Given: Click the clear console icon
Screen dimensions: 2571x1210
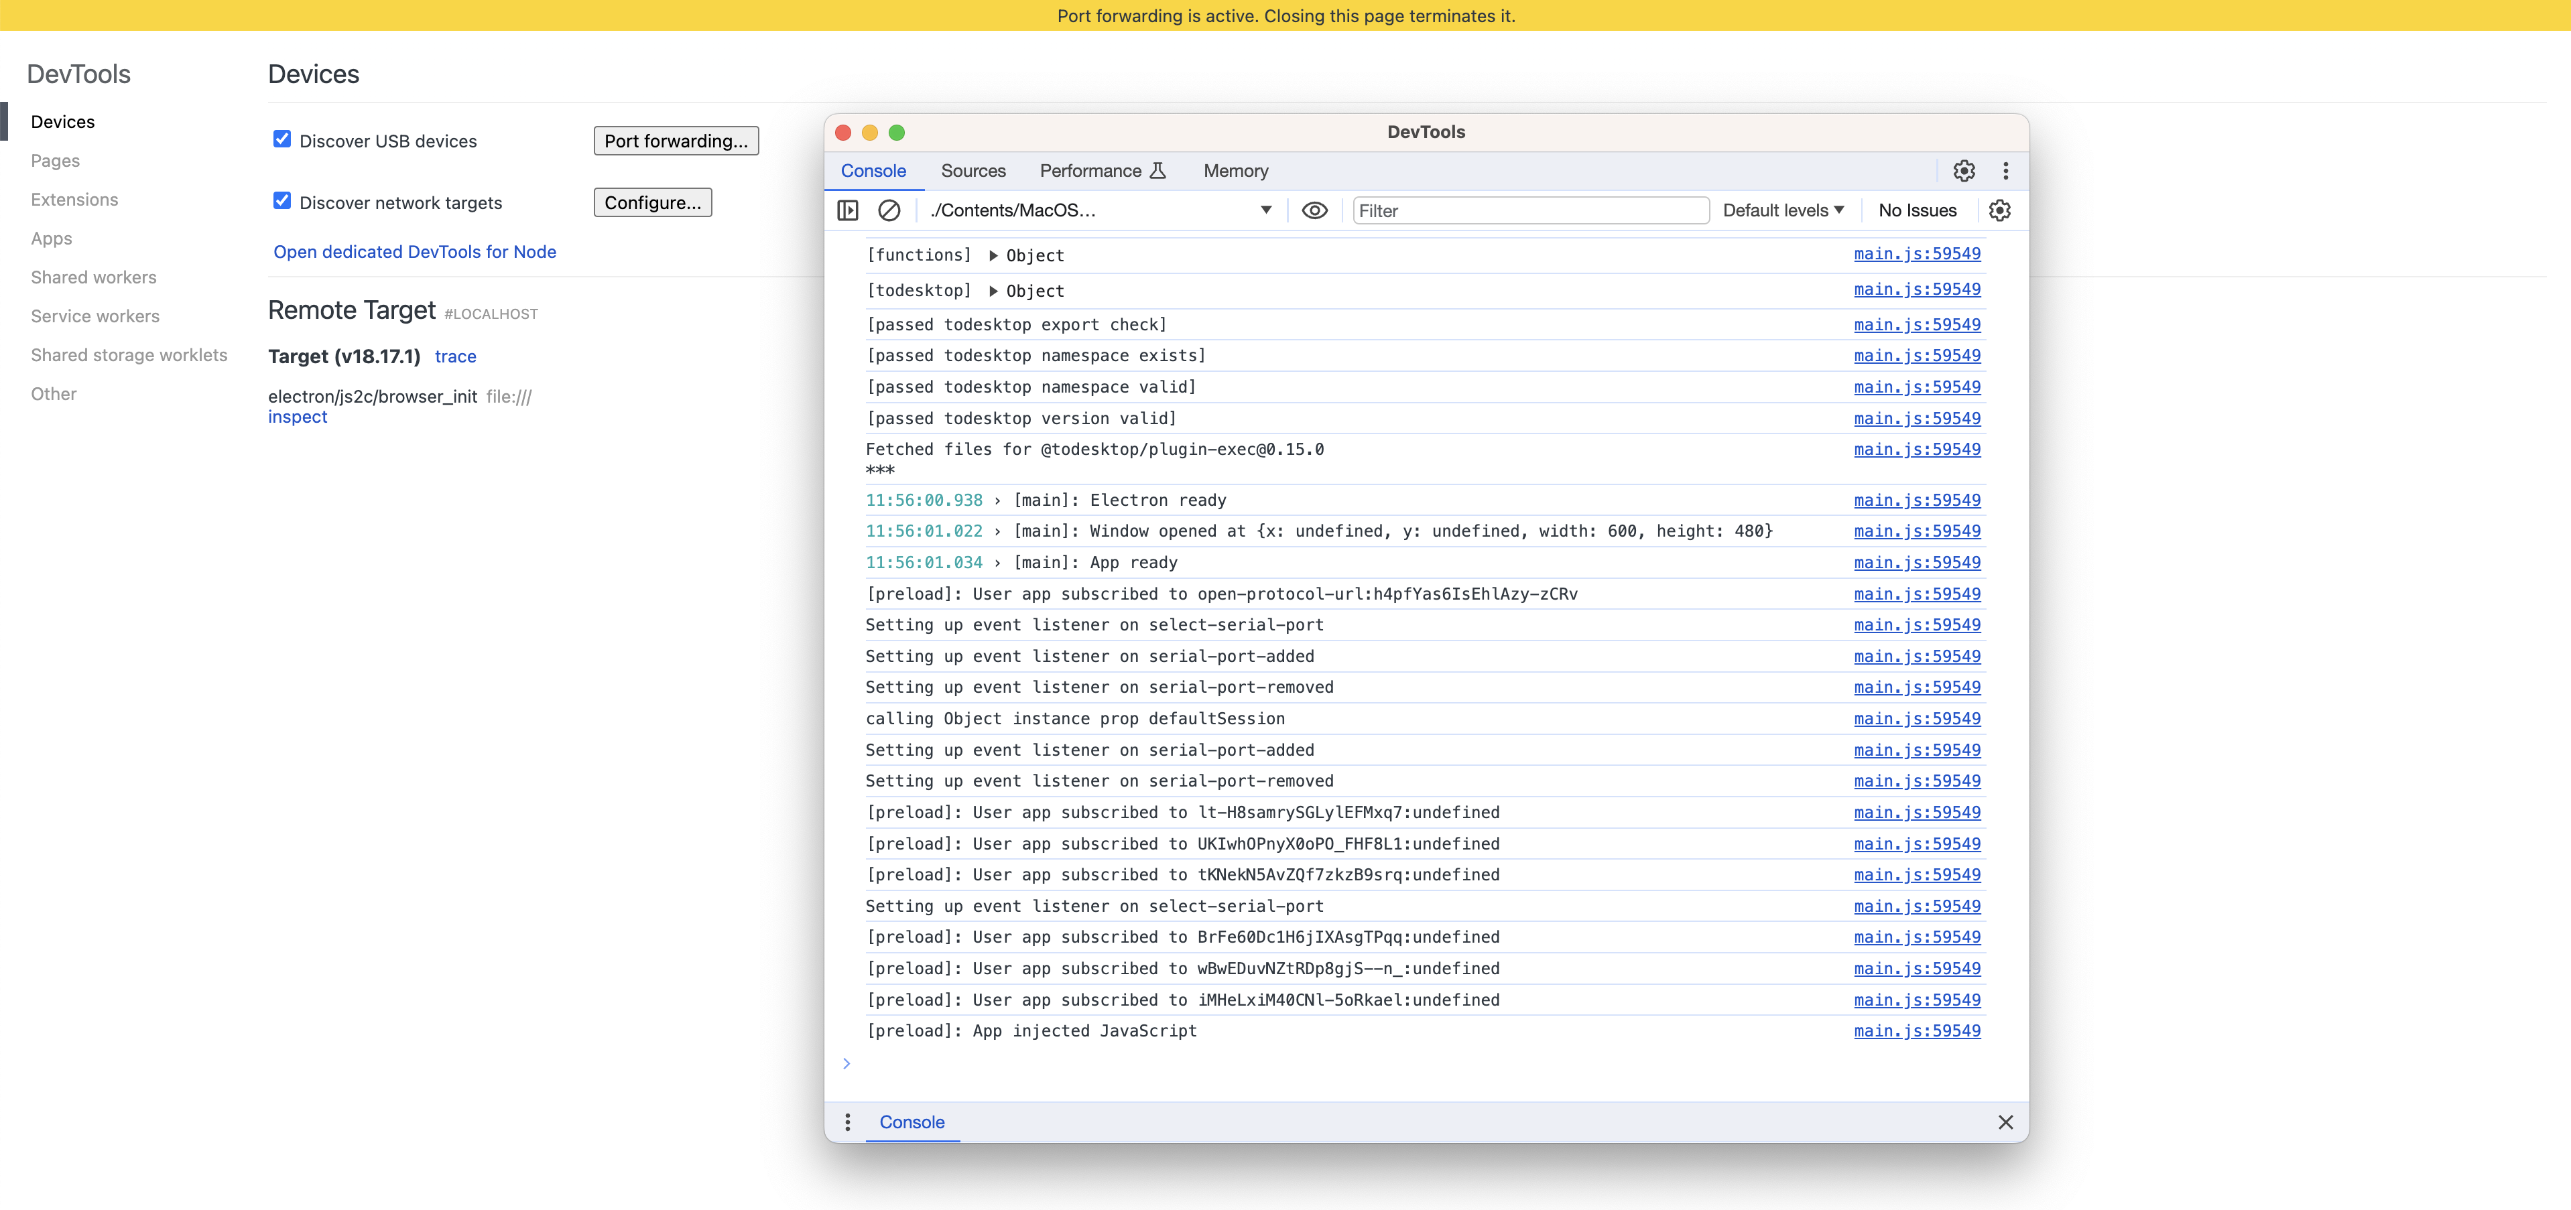Looking at the screenshot, I should pos(889,210).
